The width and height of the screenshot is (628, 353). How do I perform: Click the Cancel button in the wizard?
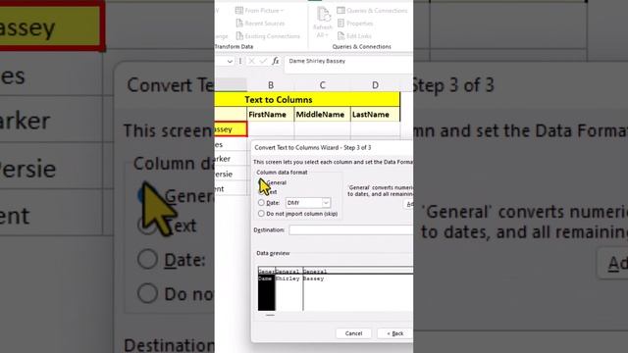[x=353, y=333]
